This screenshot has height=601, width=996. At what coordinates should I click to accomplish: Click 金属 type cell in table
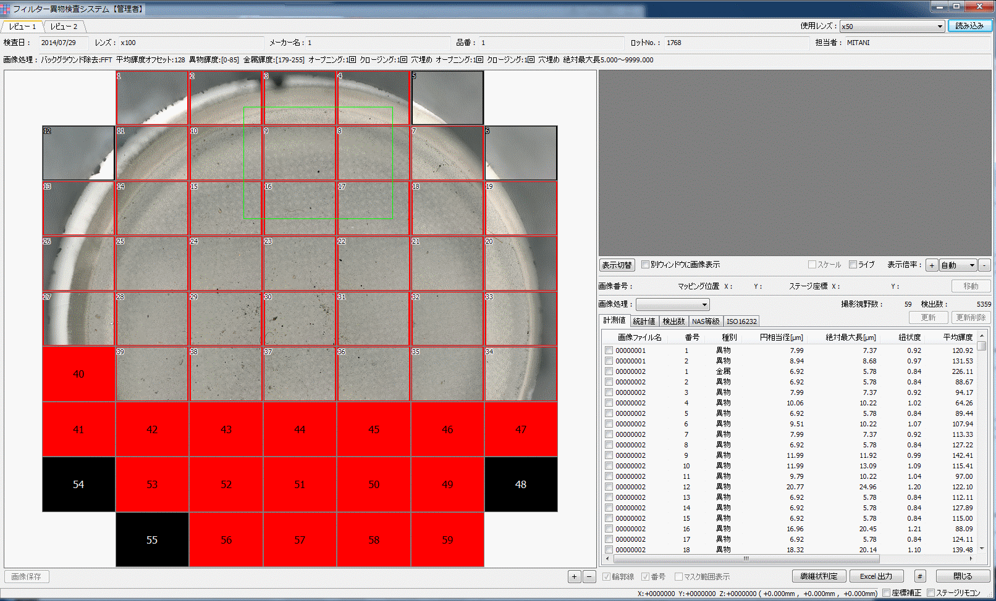click(723, 371)
